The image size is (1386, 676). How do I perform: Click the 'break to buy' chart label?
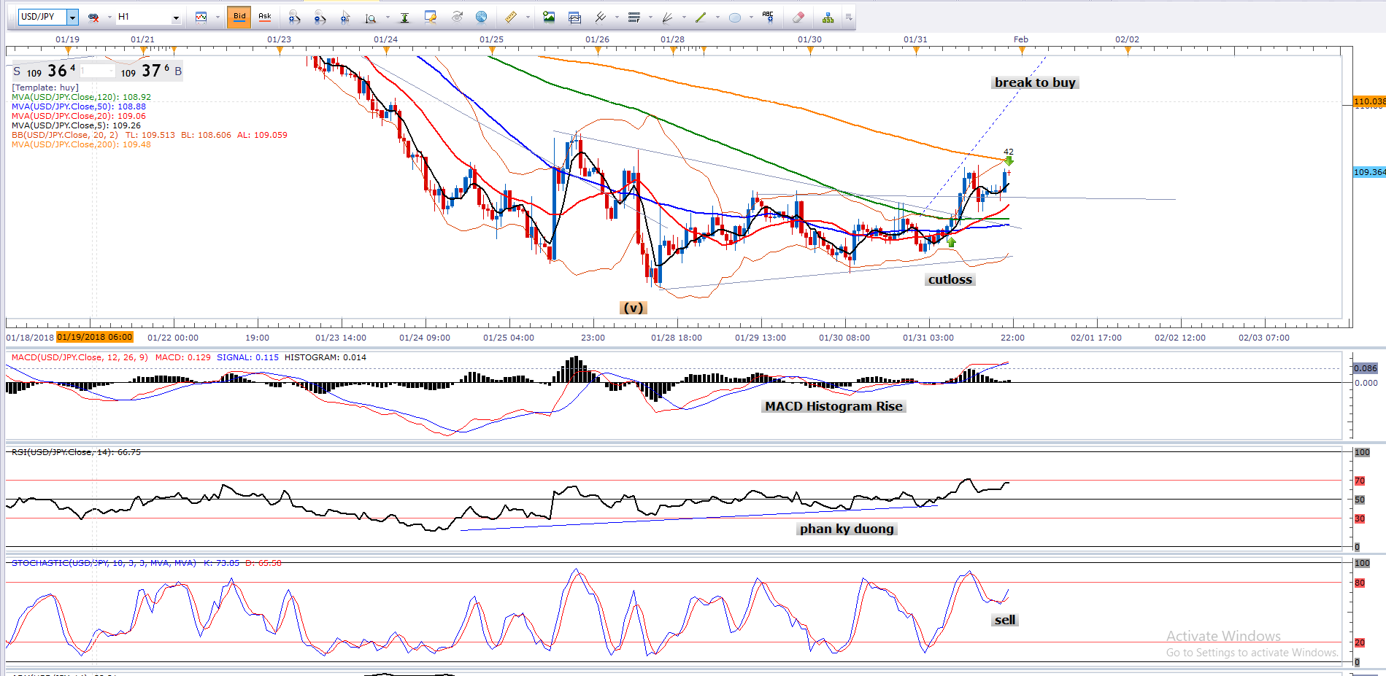tap(1035, 82)
